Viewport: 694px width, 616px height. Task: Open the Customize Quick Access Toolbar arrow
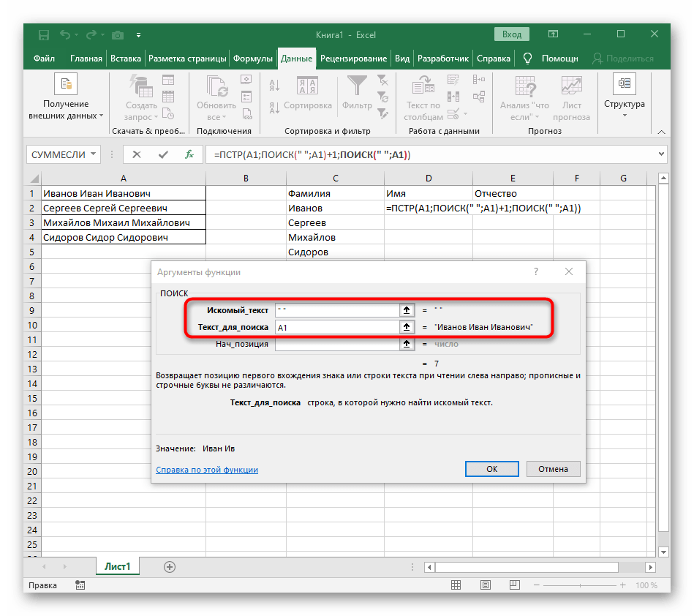tap(138, 35)
